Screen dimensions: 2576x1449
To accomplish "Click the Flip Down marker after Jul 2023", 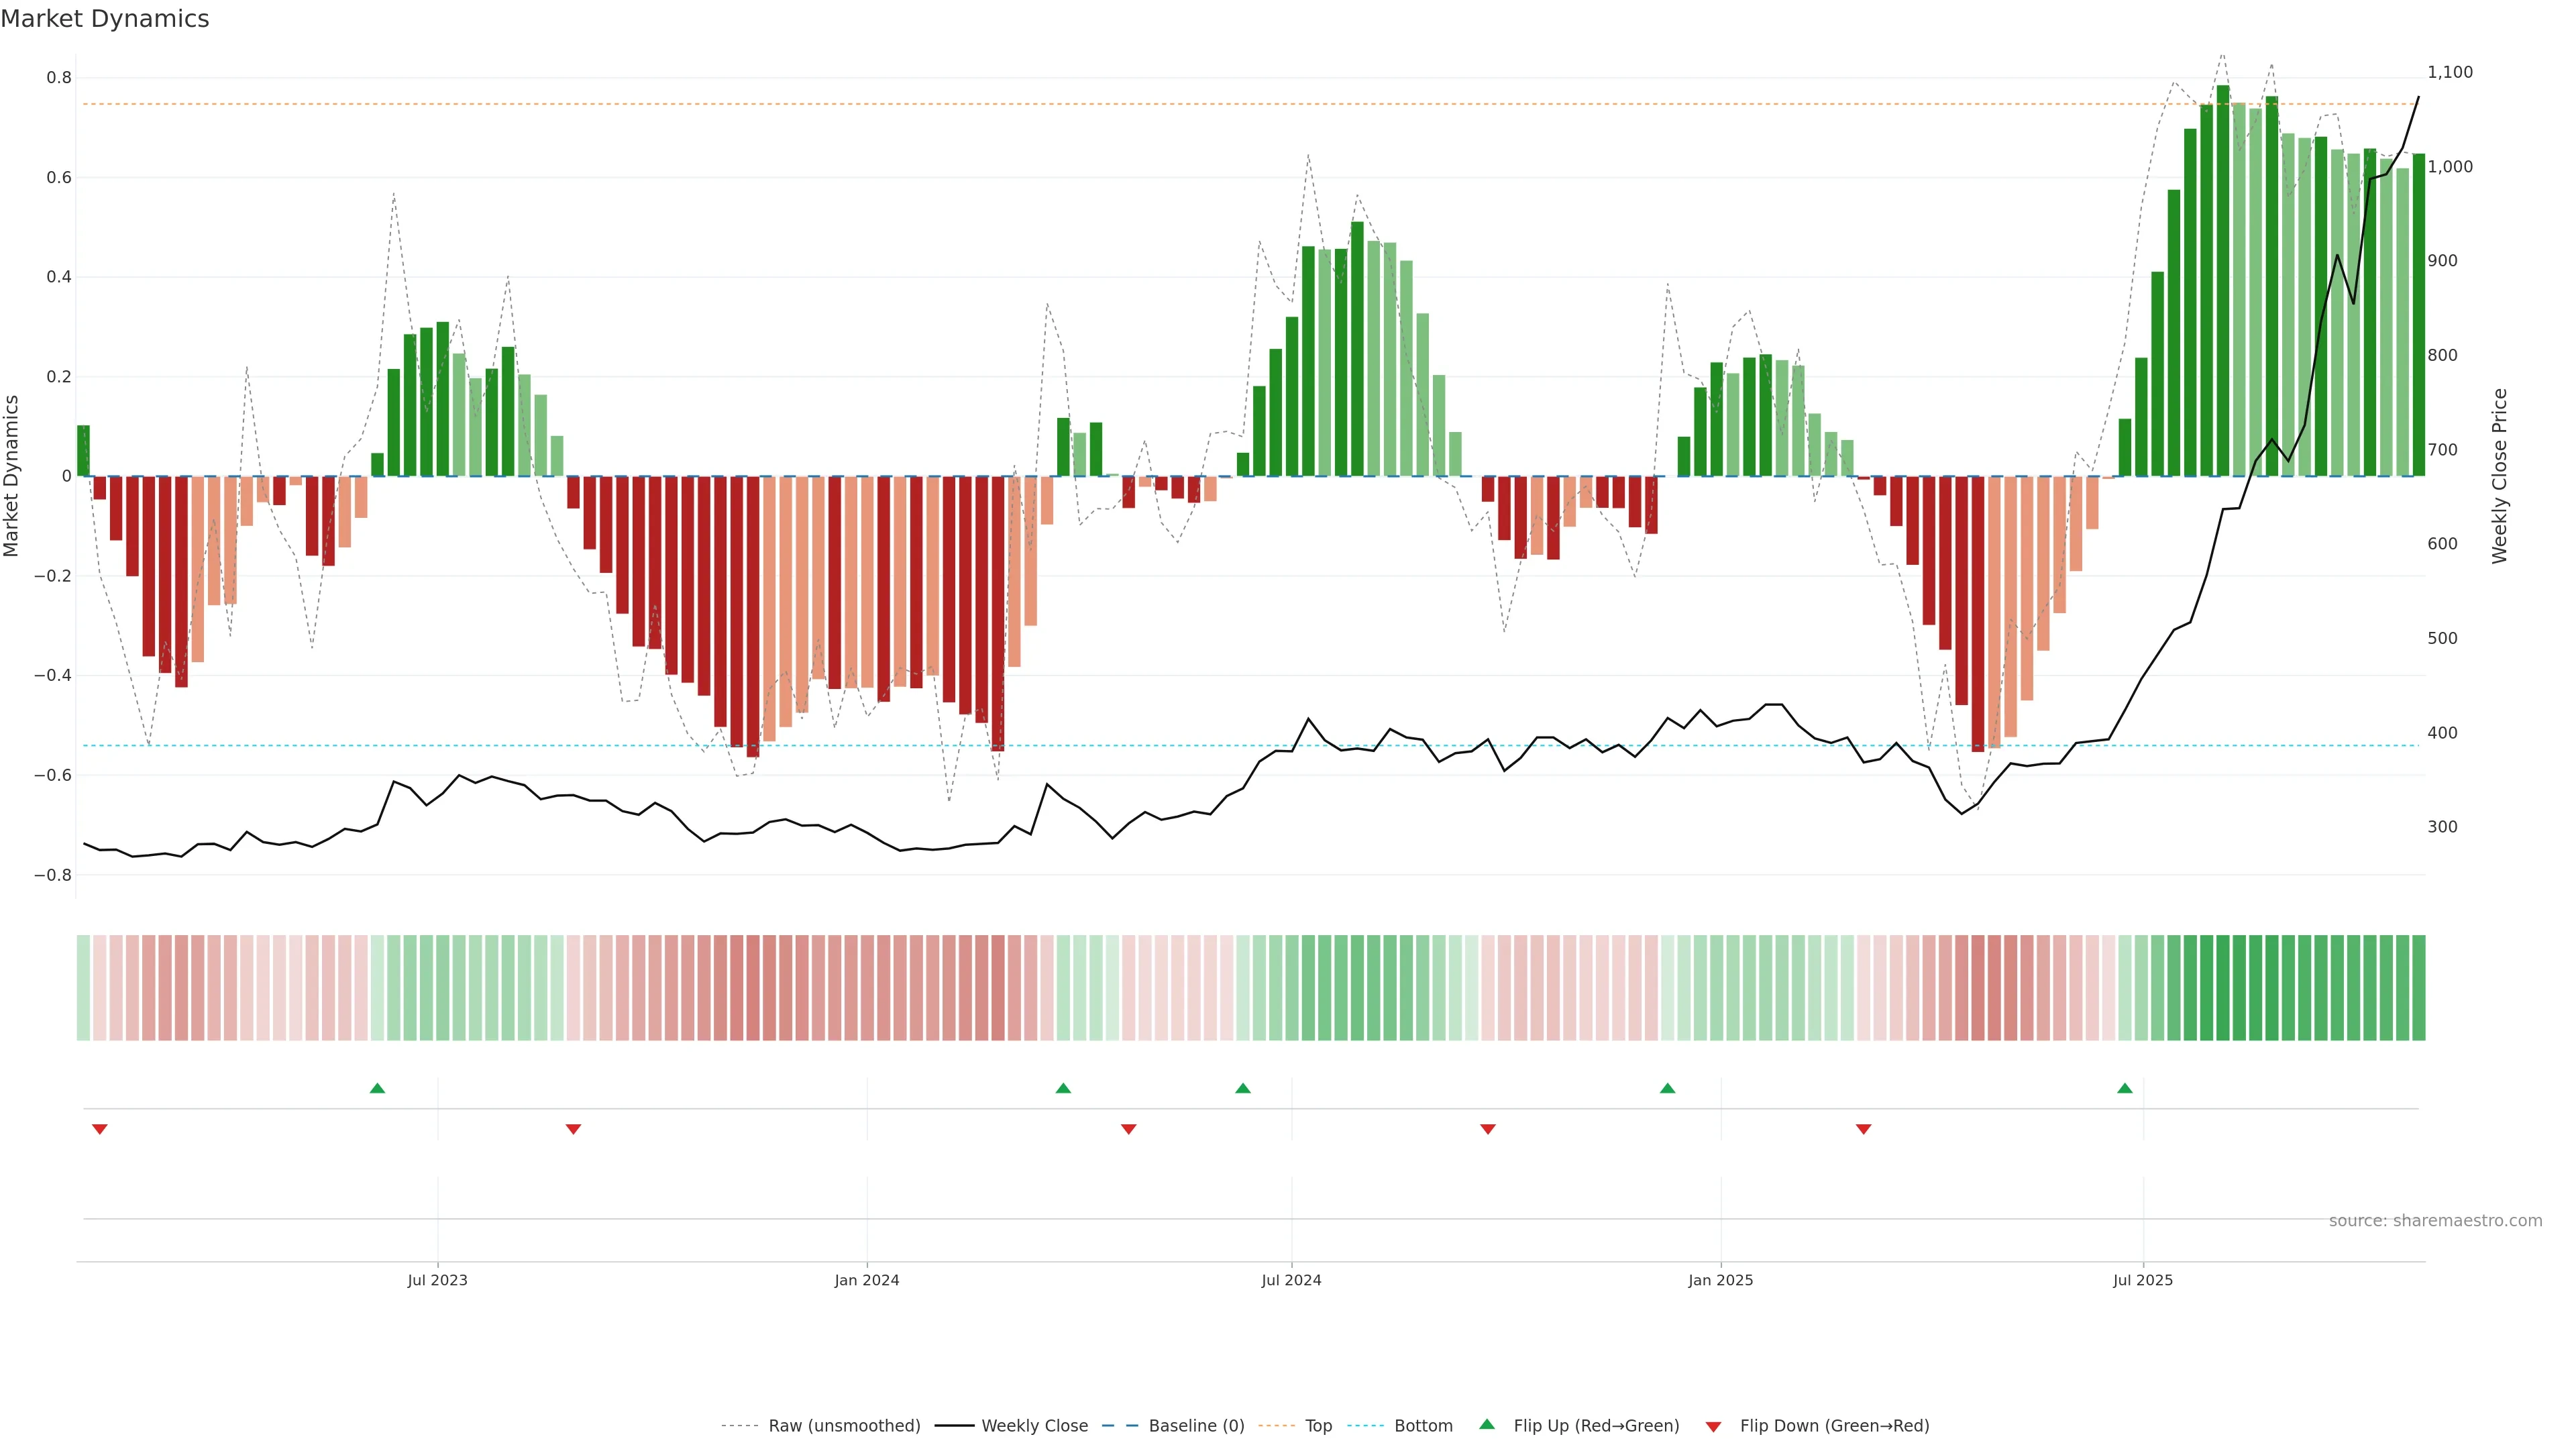I will [x=573, y=1129].
